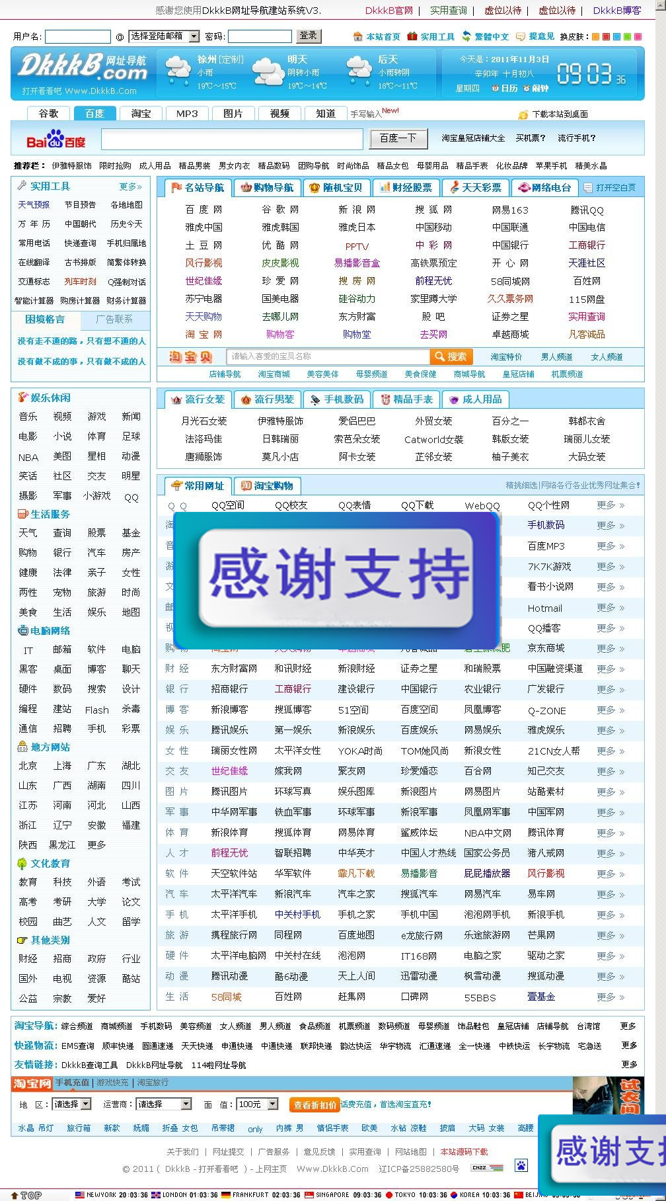
Task: Switch to the MP3 search tab
Action: [187, 114]
